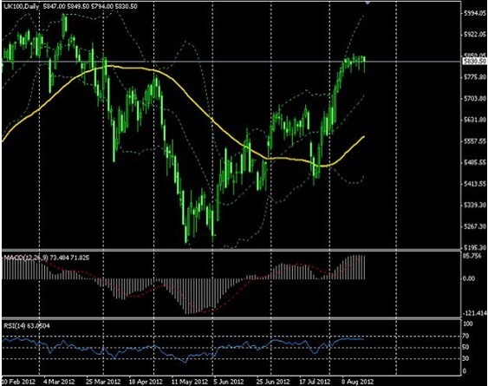The height and width of the screenshot is (386, 488).
Task: Click the chart shift triangle marker at top
Action: 368,3
